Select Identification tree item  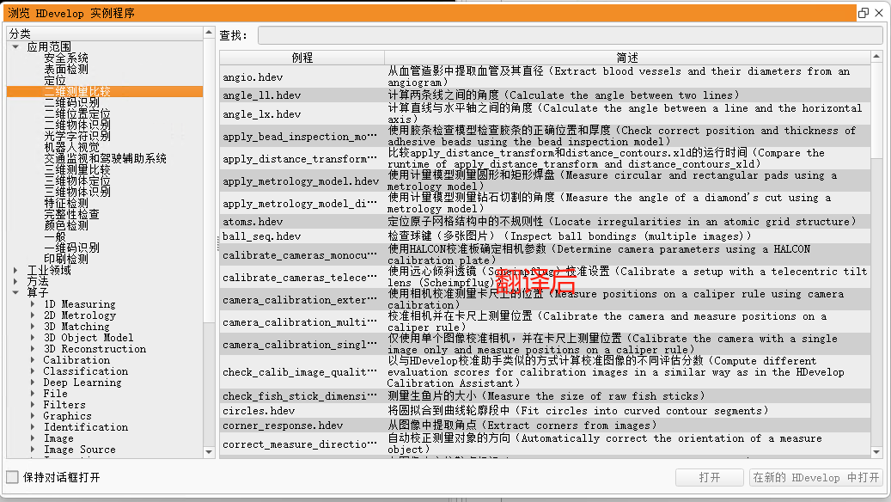point(86,427)
